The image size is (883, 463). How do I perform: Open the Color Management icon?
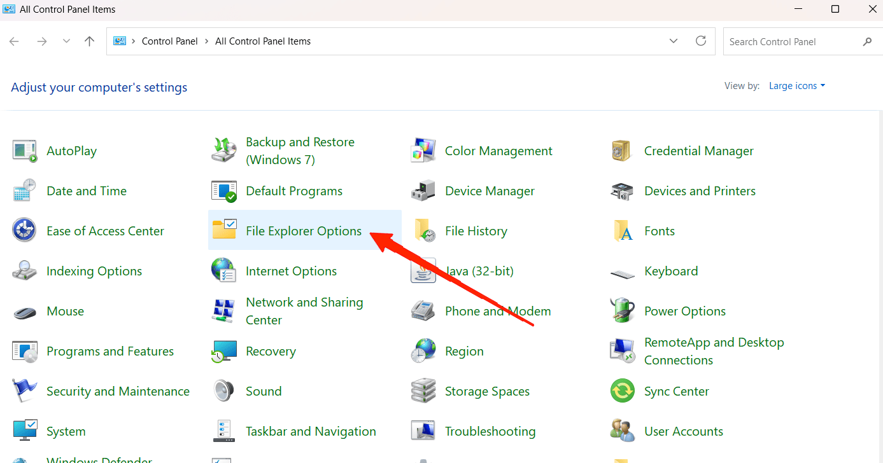click(423, 151)
